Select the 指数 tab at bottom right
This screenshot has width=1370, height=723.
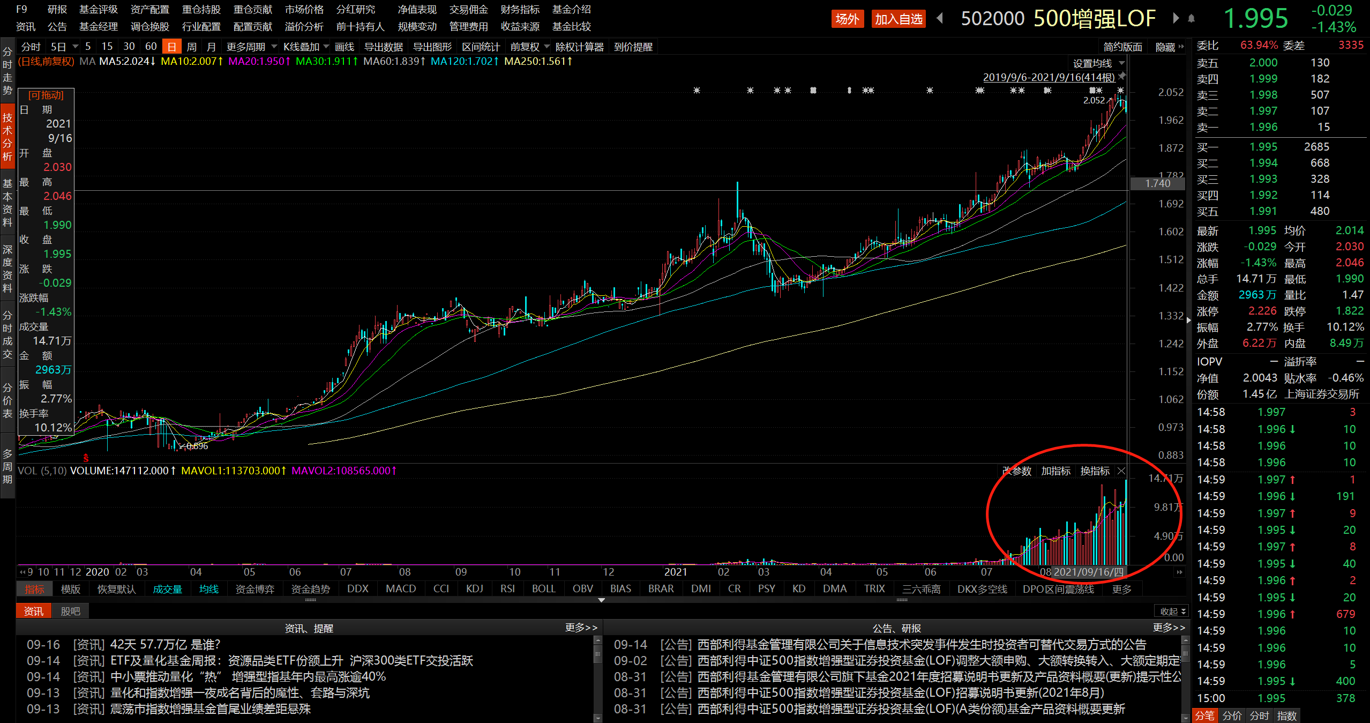[x=1287, y=715]
